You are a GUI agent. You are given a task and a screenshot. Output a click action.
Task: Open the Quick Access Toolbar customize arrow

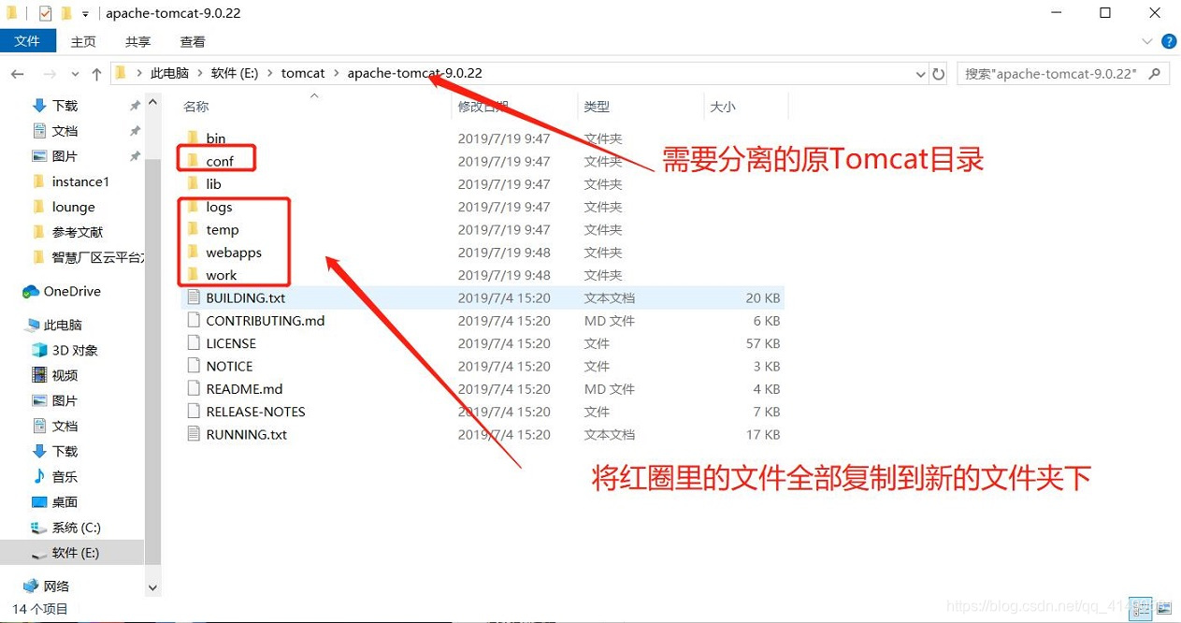85,13
